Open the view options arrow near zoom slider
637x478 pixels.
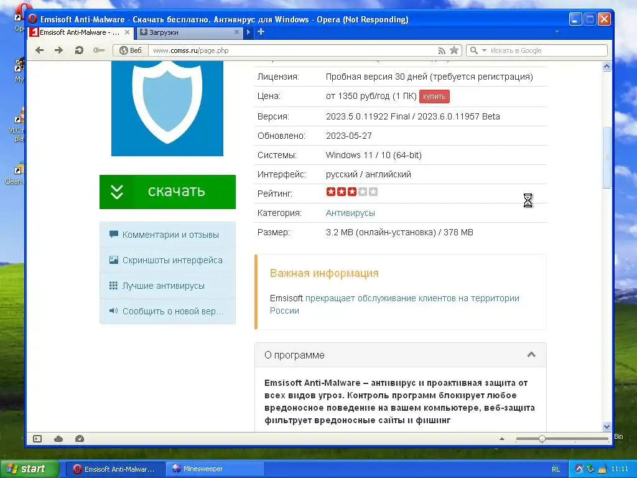(x=502, y=439)
